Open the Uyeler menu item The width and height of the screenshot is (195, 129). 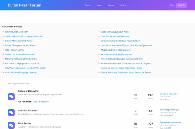99,5
